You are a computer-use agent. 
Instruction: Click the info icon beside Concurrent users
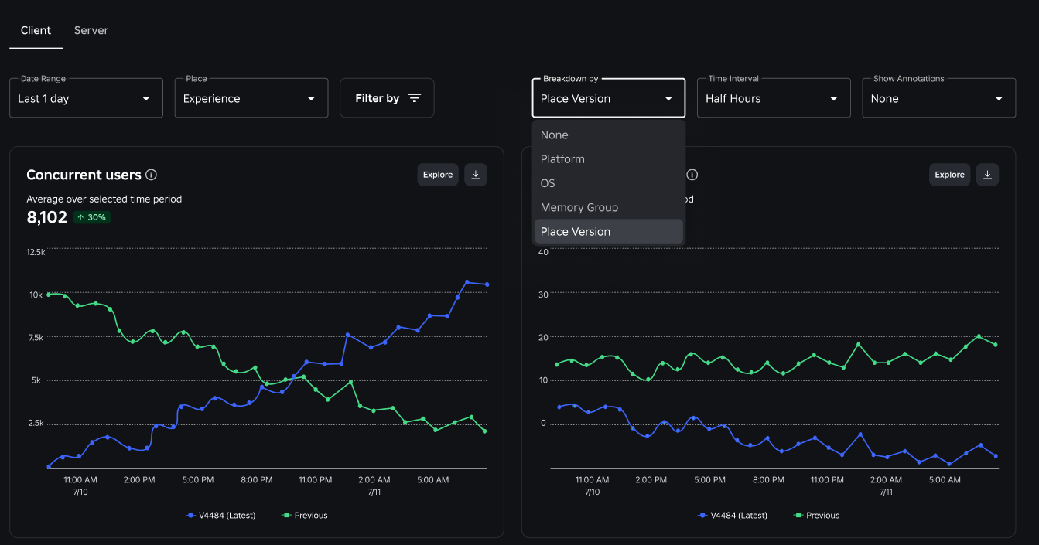point(152,175)
